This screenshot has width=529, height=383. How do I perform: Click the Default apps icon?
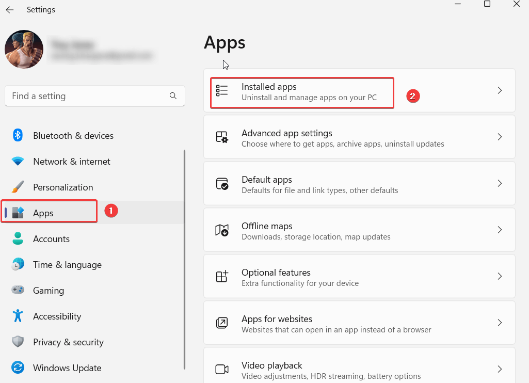pyautogui.click(x=221, y=184)
